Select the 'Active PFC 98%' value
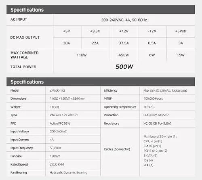This screenshot has width=202, height=180. point(60,123)
